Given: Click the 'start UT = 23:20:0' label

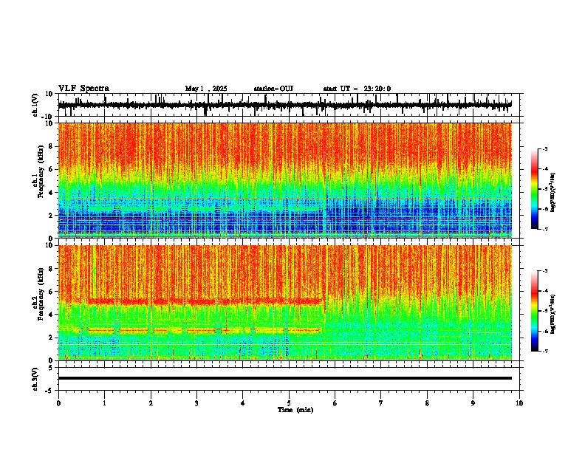Looking at the screenshot, I should click(x=357, y=89).
